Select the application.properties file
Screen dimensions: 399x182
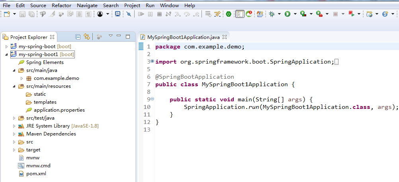click(x=59, y=110)
